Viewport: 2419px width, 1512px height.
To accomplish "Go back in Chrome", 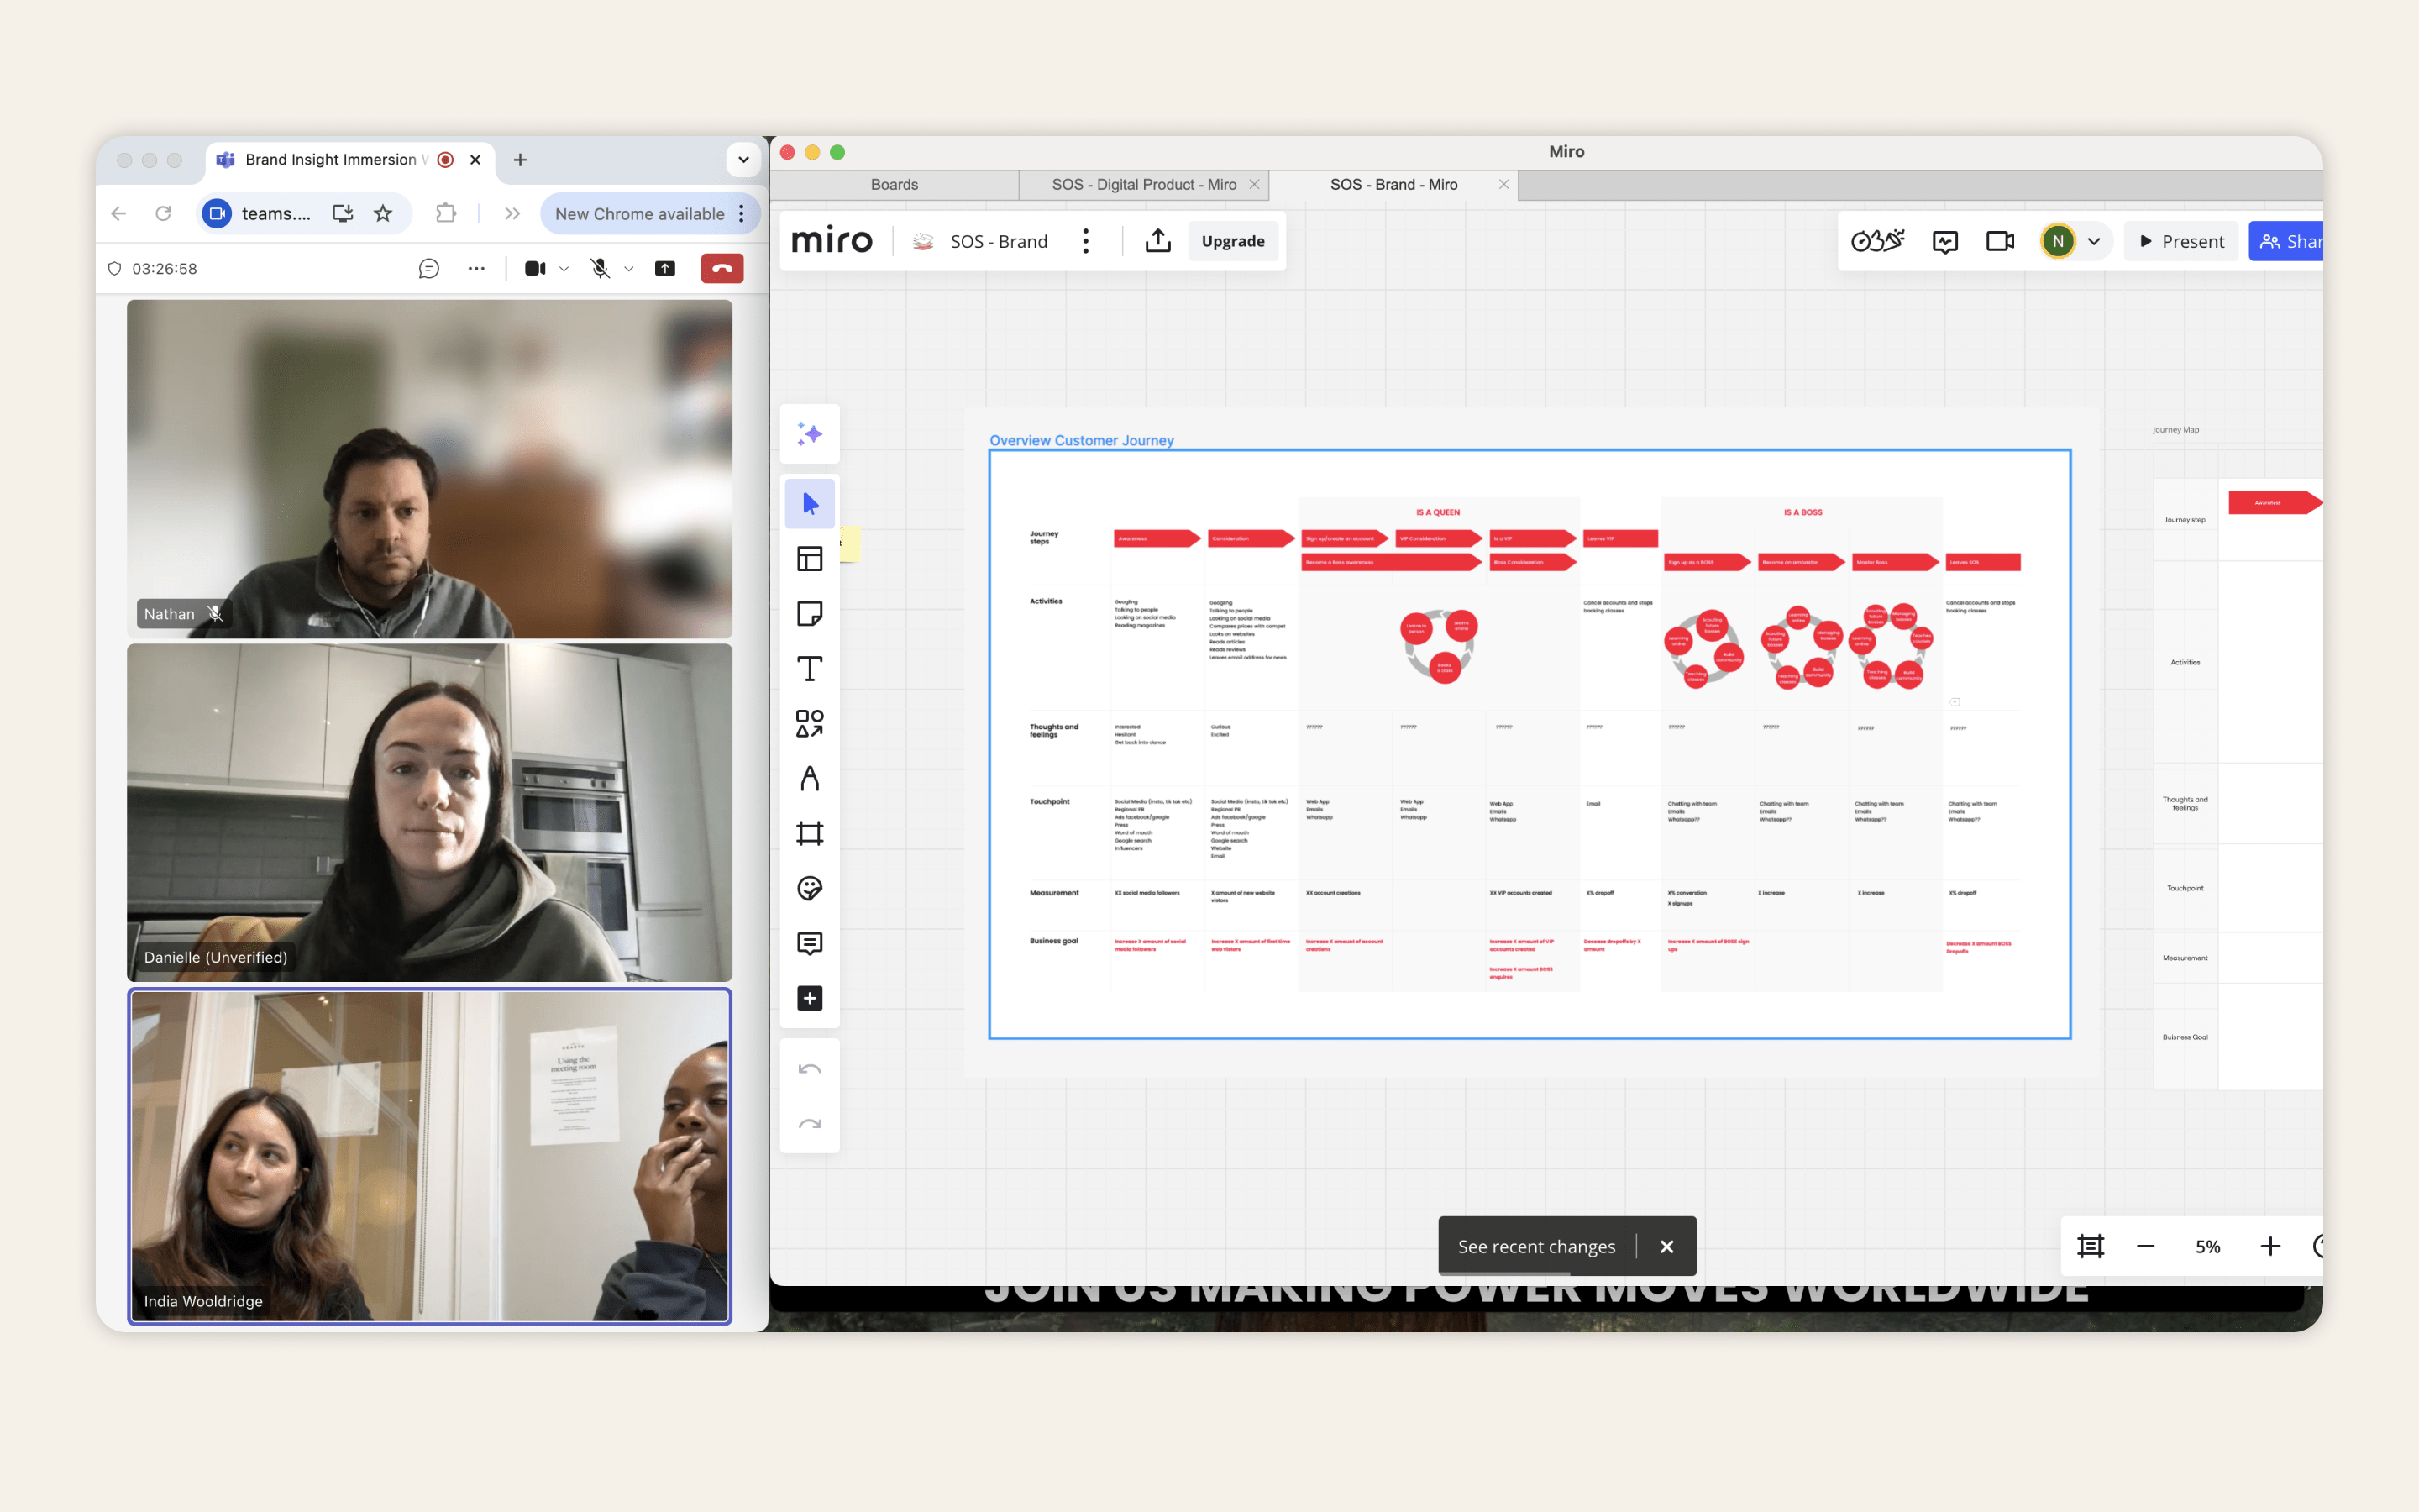I will coord(118,213).
